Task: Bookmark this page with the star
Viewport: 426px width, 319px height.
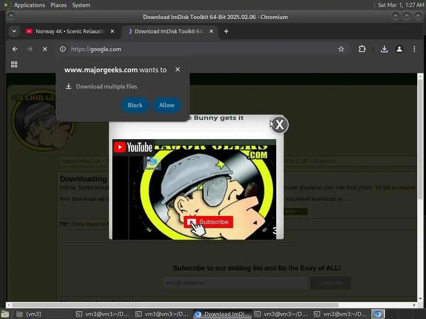Action: pyautogui.click(x=341, y=49)
